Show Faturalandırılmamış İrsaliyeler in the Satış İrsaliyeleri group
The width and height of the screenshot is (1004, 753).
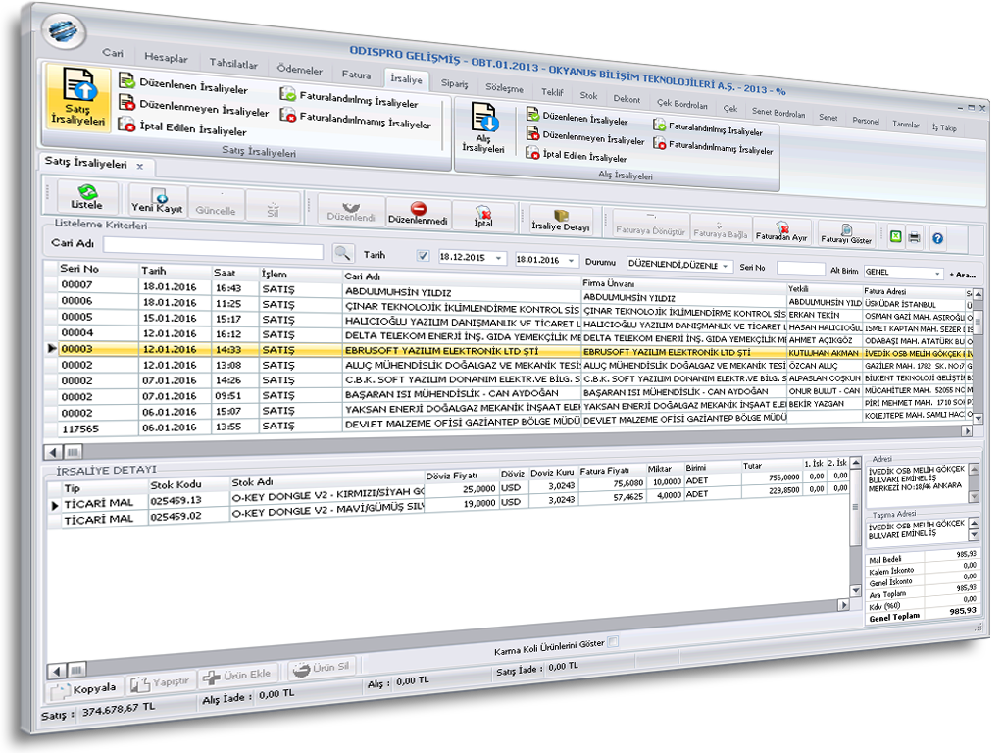click(356, 120)
